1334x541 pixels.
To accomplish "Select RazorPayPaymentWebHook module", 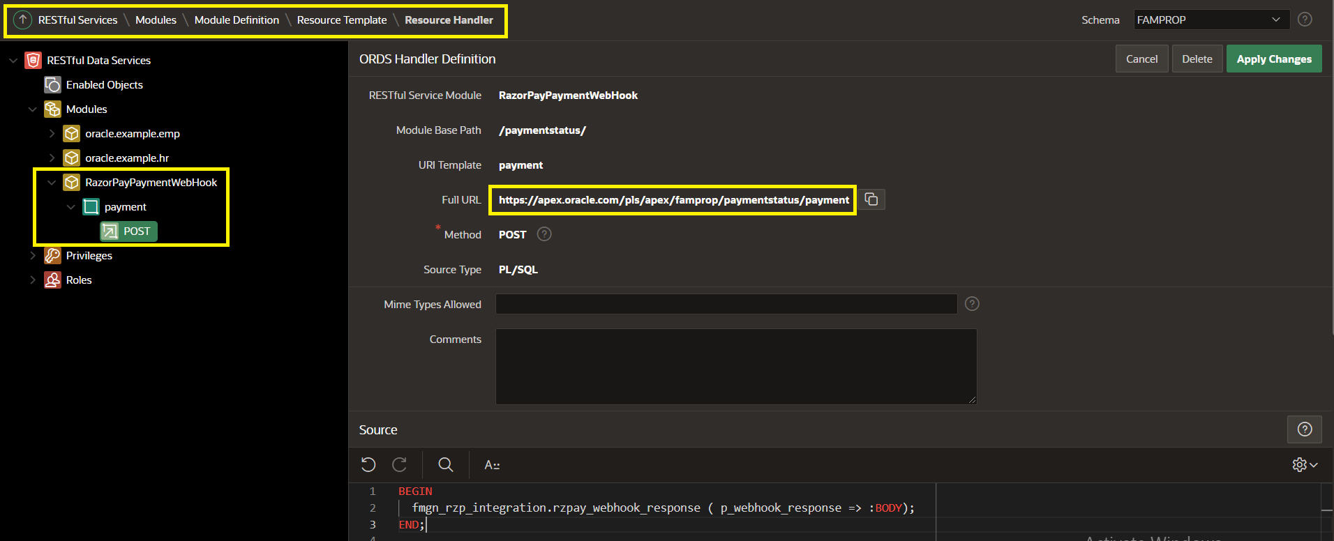I will point(151,183).
